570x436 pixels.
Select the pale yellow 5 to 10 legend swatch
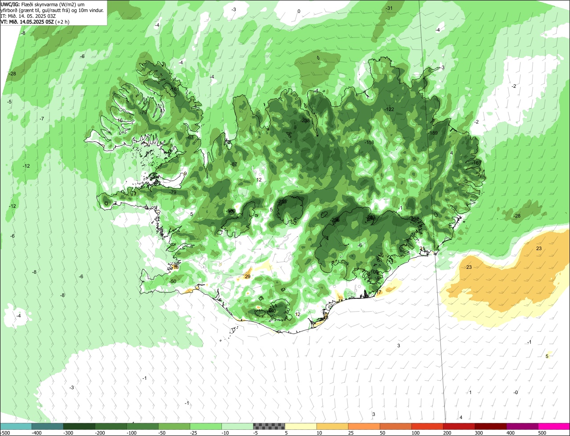pyautogui.click(x=301, y=426)
